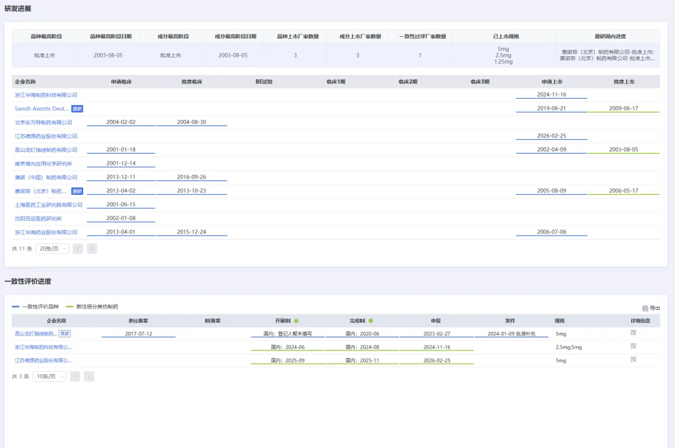Open 昆山龙灯瑞迪制药... in consistency evaluation table
675x448 pixels.
pos(36,334)
